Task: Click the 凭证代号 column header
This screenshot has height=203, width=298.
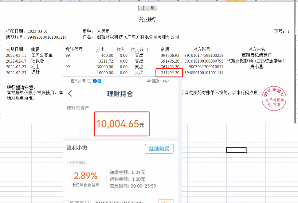Action: [x=74, y=49]
